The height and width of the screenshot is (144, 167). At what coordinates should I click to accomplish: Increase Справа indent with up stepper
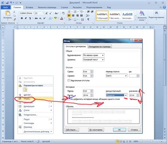click(x=92, y=75)
